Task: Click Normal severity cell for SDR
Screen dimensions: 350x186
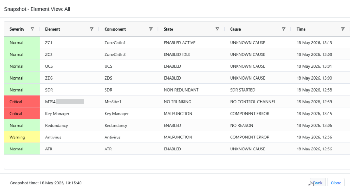Action: tap(22, 90)
